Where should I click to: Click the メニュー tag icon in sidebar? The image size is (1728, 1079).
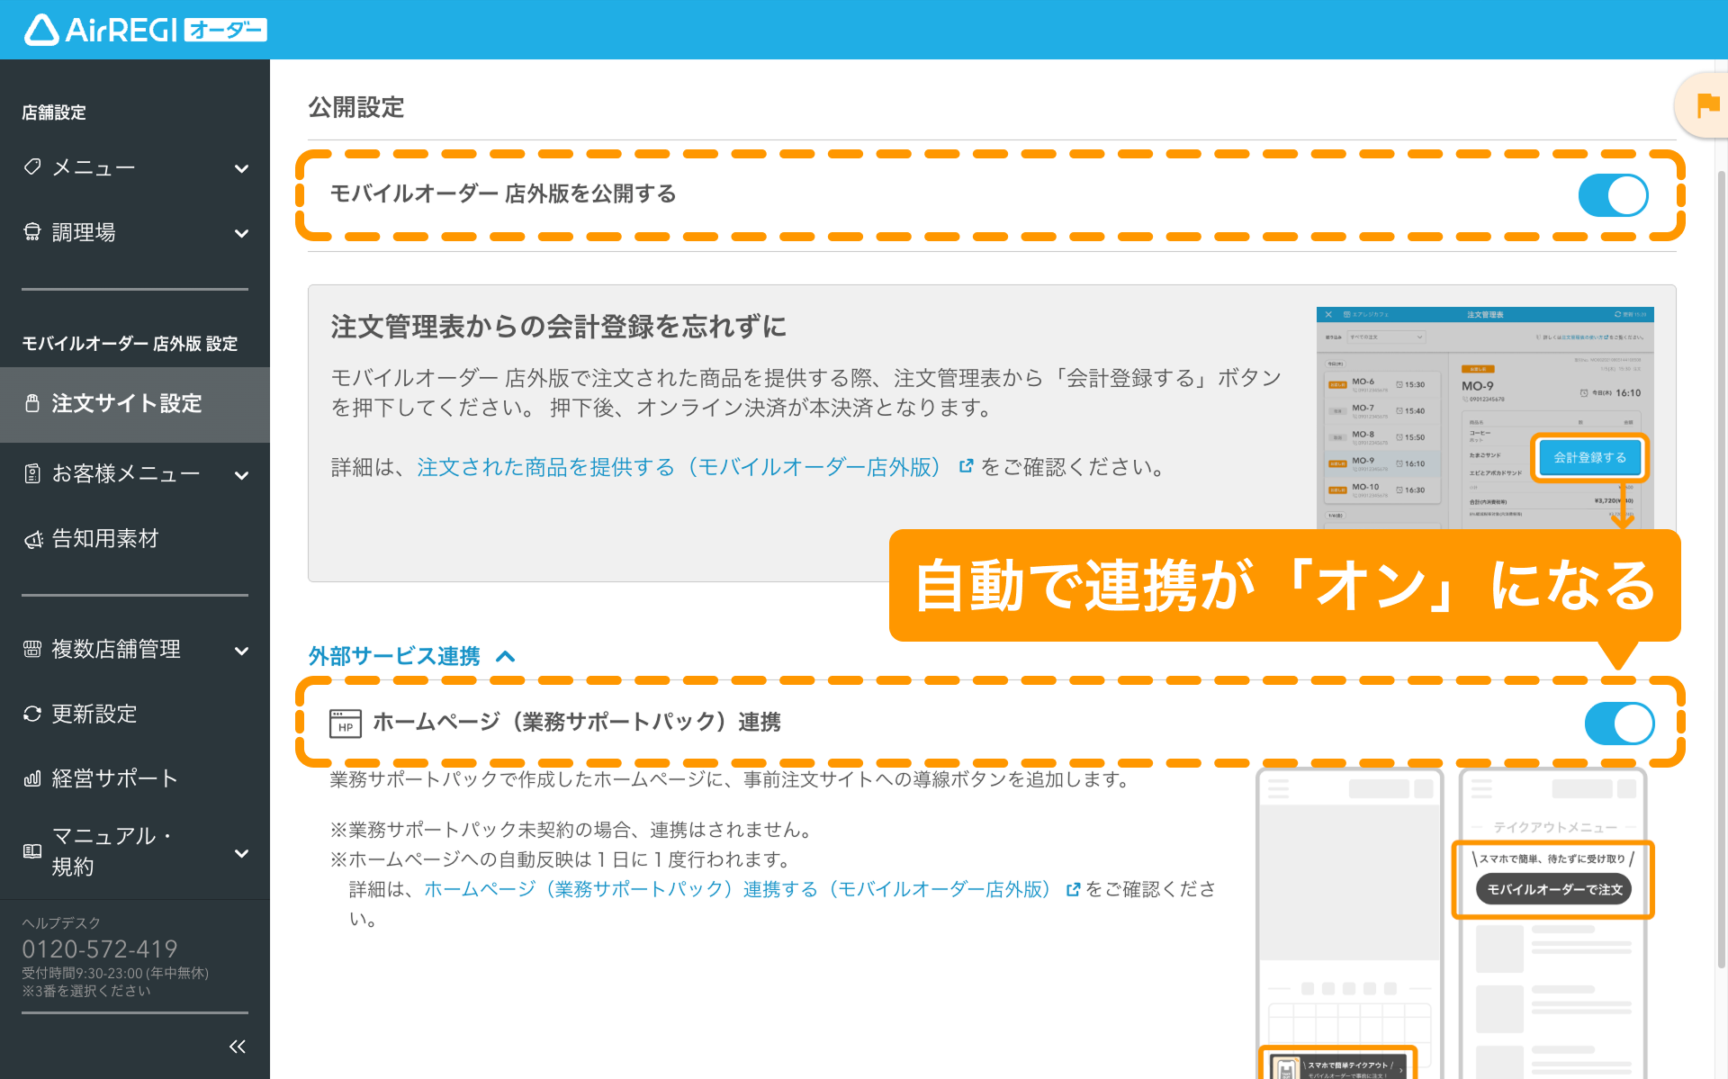[x=32, y=166]
